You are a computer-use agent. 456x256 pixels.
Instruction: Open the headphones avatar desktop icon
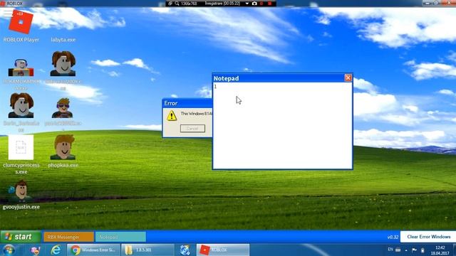21,68
